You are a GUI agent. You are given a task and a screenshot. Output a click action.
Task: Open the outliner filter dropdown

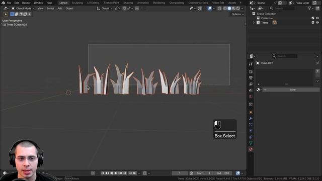[310, 9]
